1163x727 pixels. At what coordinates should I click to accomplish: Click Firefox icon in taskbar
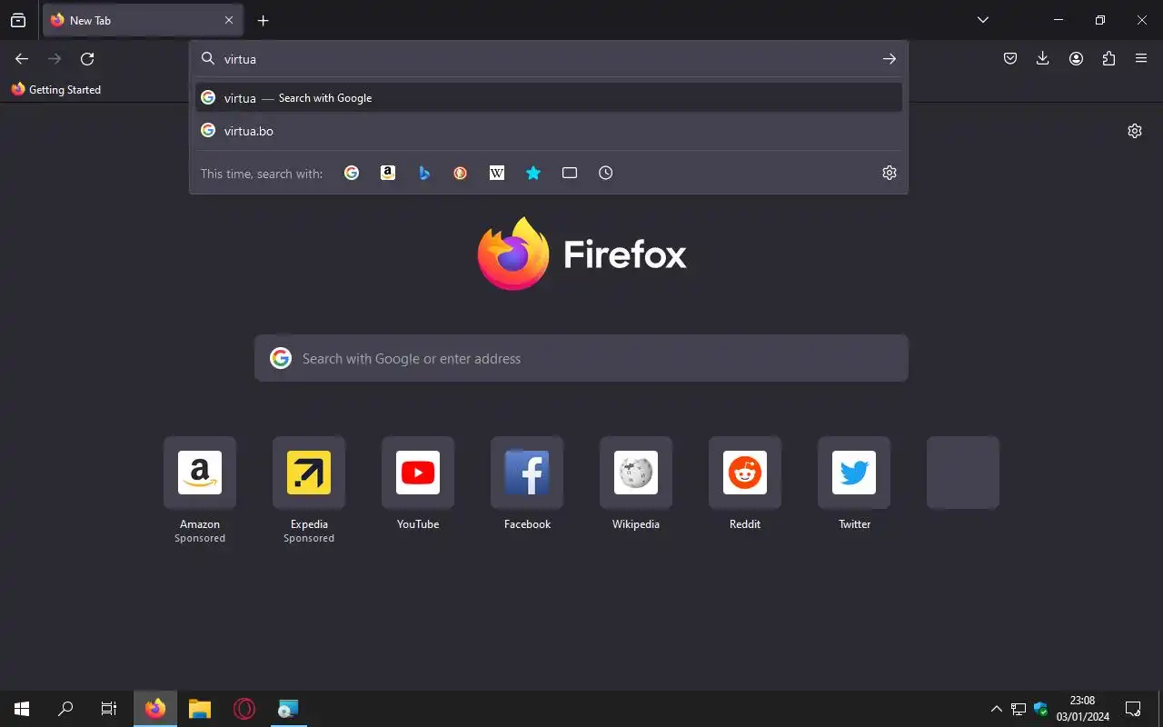coord(155,709)
